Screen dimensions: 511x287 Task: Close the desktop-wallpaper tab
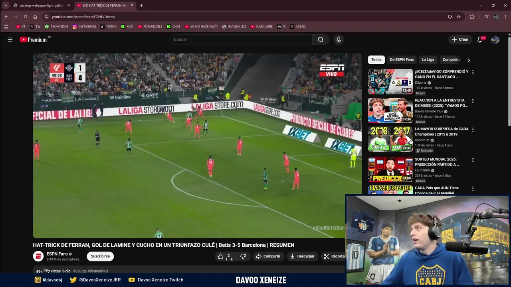[69, 5]
